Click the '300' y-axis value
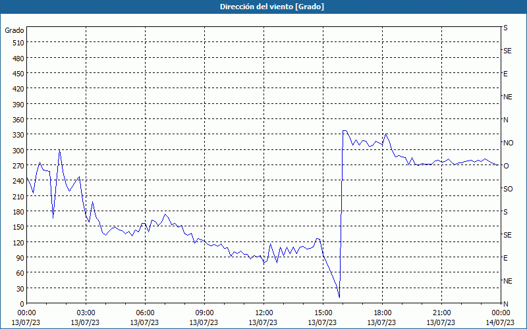The image size is (527, 329). point(18,151)
